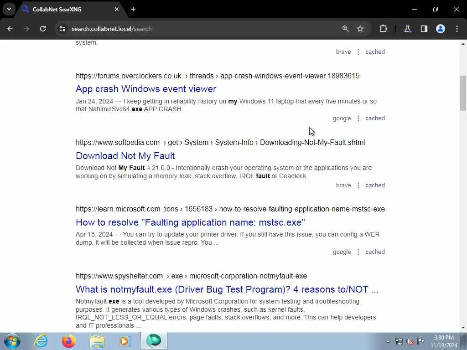Open options dots for softpedia result

coord(358,185)
